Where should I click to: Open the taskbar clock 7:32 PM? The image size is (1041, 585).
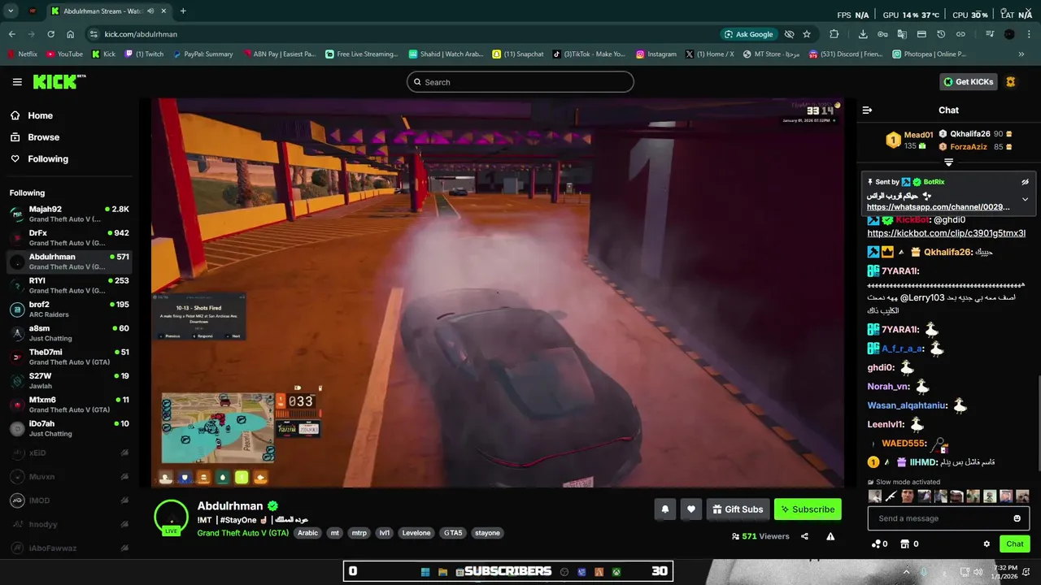[x=1005, y=572]
